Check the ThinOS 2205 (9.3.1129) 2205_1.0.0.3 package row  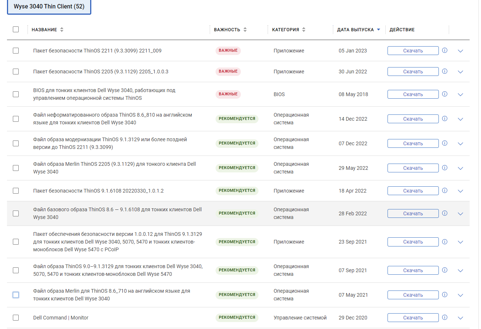[16, 72]
